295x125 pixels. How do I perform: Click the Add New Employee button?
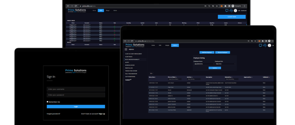coord(207,52)
